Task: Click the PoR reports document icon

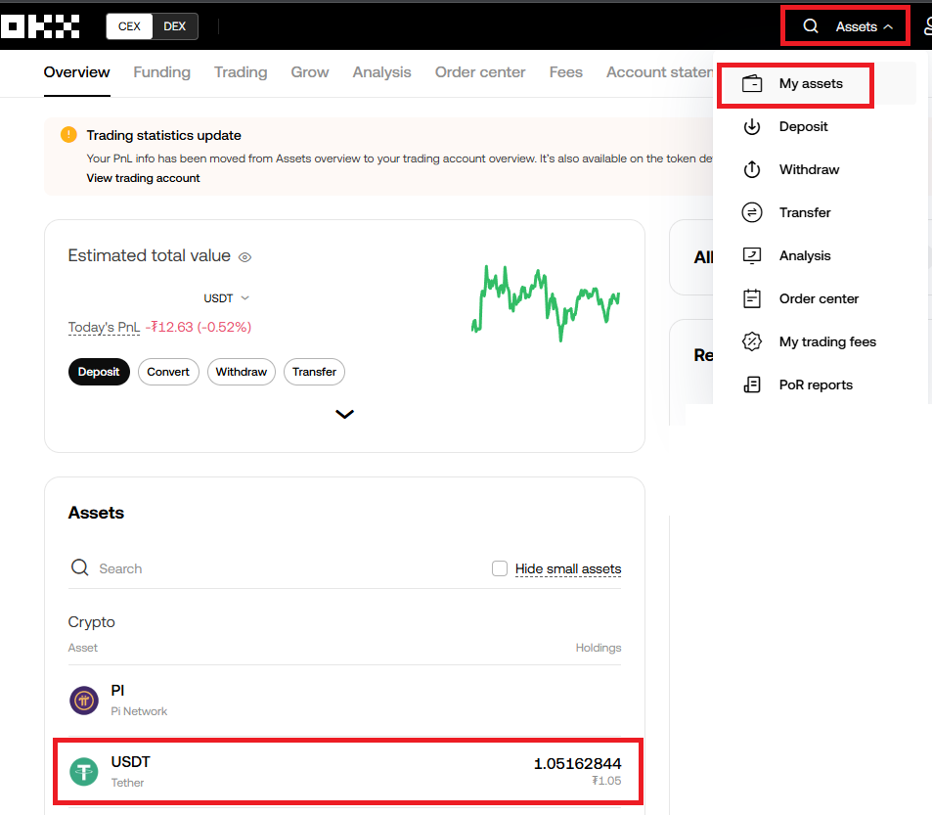Action: coord(752,385)
